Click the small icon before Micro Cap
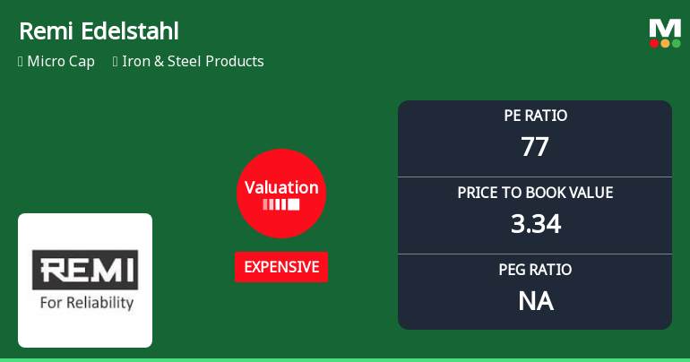Screen dimensions: 690x362 coord(21,62)
